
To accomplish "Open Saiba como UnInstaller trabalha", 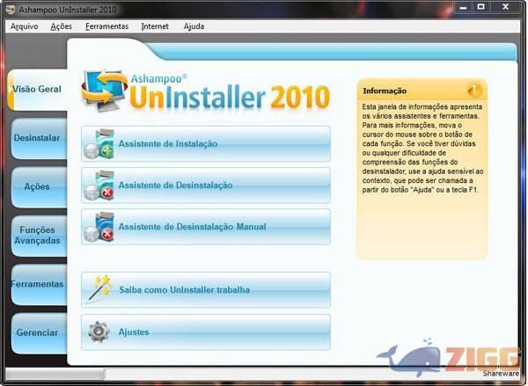I will [206, 290].
